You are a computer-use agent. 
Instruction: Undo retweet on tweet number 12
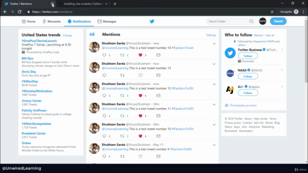point(122,96)
